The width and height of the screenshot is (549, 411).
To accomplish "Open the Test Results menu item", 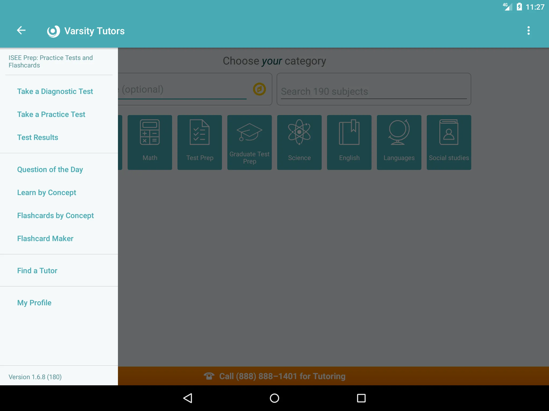I will click(37, 137).
